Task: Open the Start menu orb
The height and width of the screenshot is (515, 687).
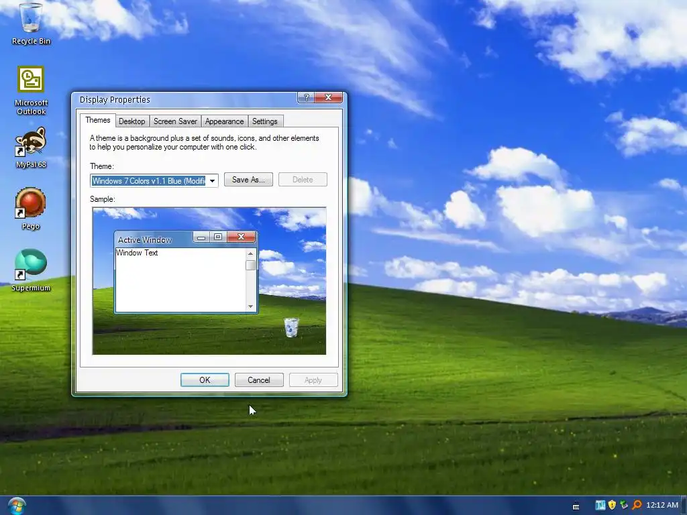Action: point(17,506)
